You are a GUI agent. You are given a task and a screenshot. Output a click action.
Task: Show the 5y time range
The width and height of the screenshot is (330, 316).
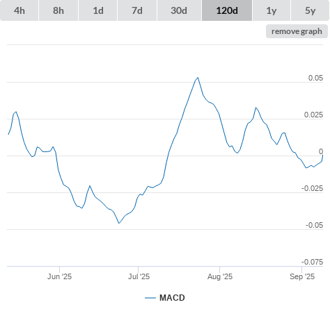click(x=310, y=10)
